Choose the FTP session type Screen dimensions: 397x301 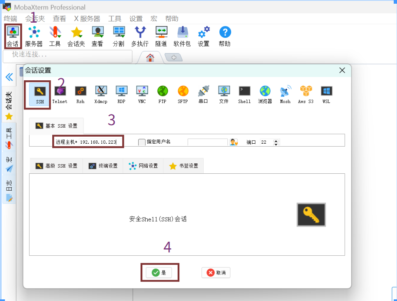162,94
